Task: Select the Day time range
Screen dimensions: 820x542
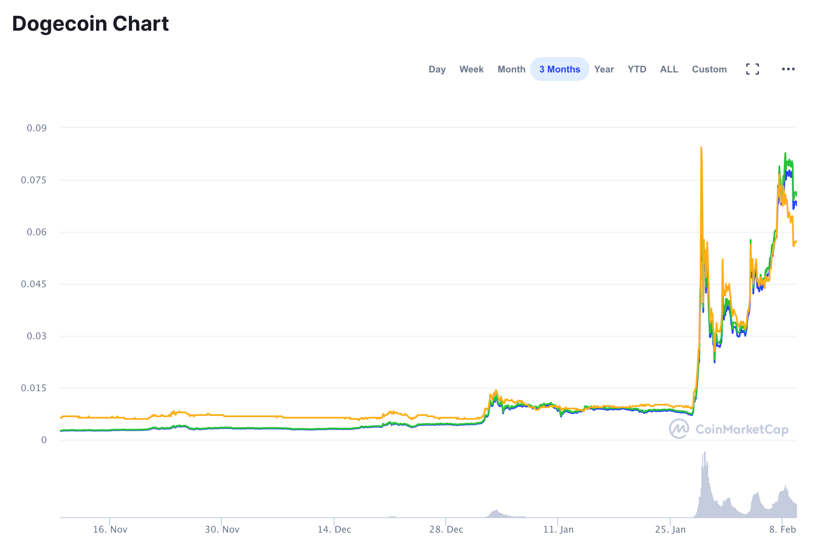Action: click(x=437, y=69)
